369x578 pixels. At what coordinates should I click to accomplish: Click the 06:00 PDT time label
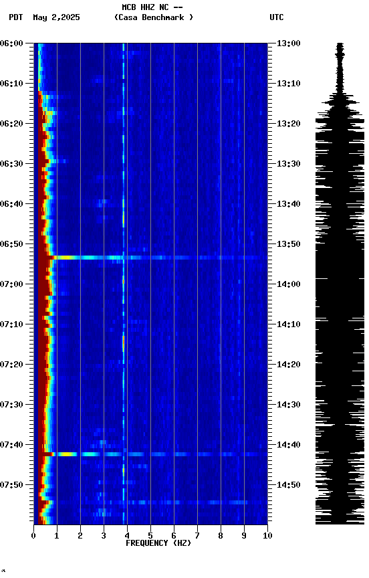[11, 43]
